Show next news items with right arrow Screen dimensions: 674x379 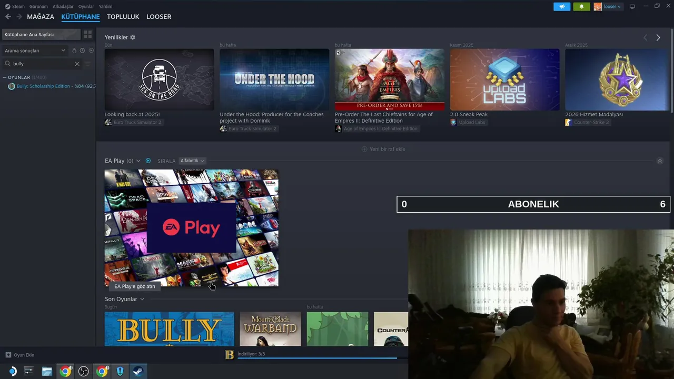(x=658, y=37)
